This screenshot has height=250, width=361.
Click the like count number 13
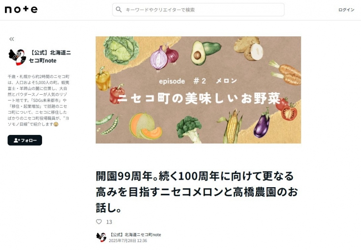tap(109, 222)
